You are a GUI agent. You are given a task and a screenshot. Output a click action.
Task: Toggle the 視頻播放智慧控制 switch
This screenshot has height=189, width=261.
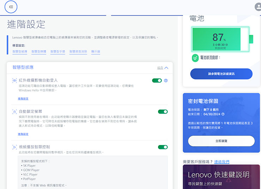[163, 147]
